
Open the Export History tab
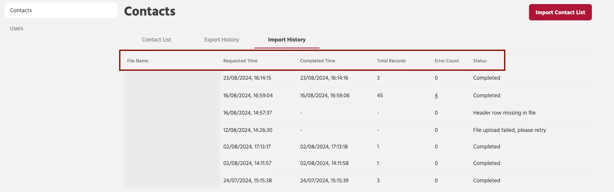click(221, 40)
